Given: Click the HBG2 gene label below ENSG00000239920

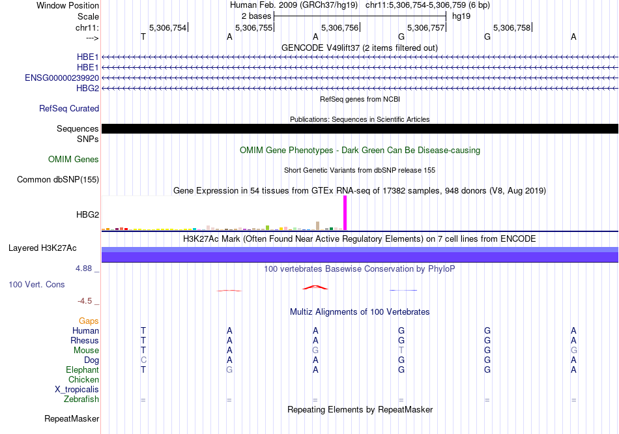Looking at the screenshot, I should tap(88, 88).
